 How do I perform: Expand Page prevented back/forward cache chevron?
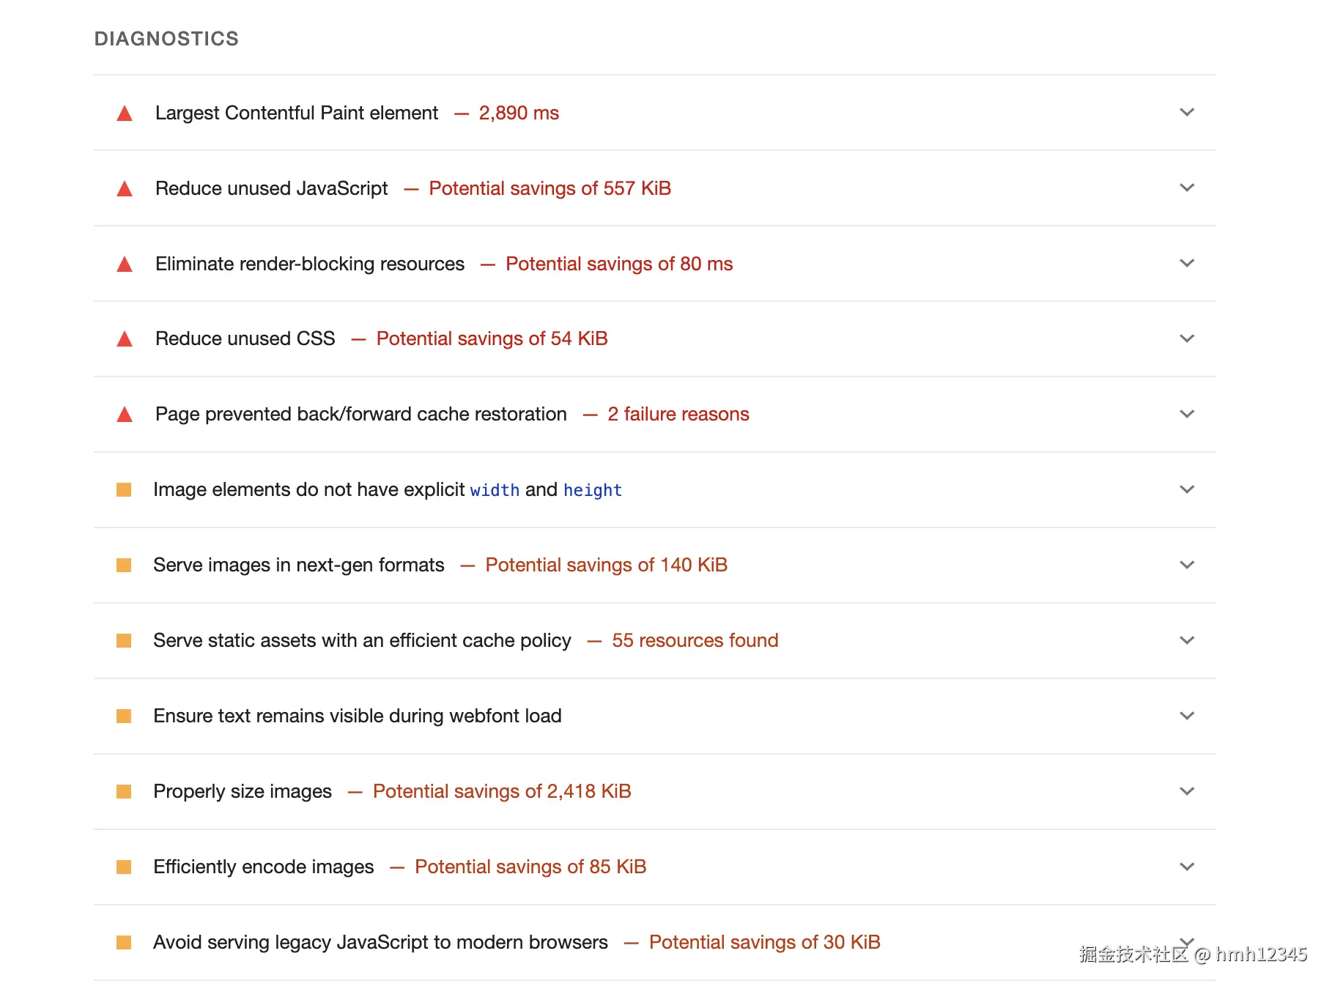(1187, 414)
